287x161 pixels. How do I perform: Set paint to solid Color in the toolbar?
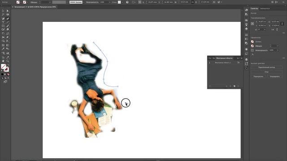click(x=2, y=74)
